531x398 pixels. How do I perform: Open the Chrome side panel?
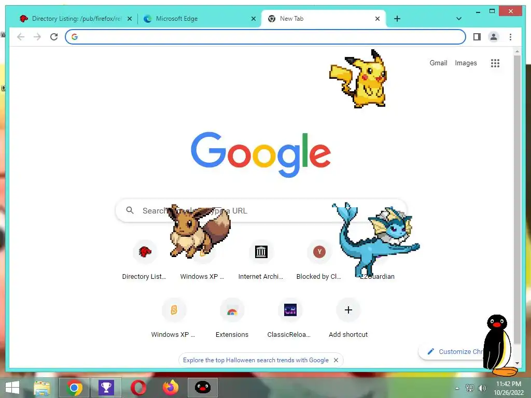(477, 37)
